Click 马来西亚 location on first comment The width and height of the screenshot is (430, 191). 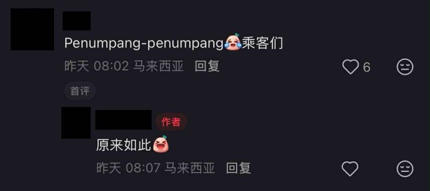pos(158,66)
